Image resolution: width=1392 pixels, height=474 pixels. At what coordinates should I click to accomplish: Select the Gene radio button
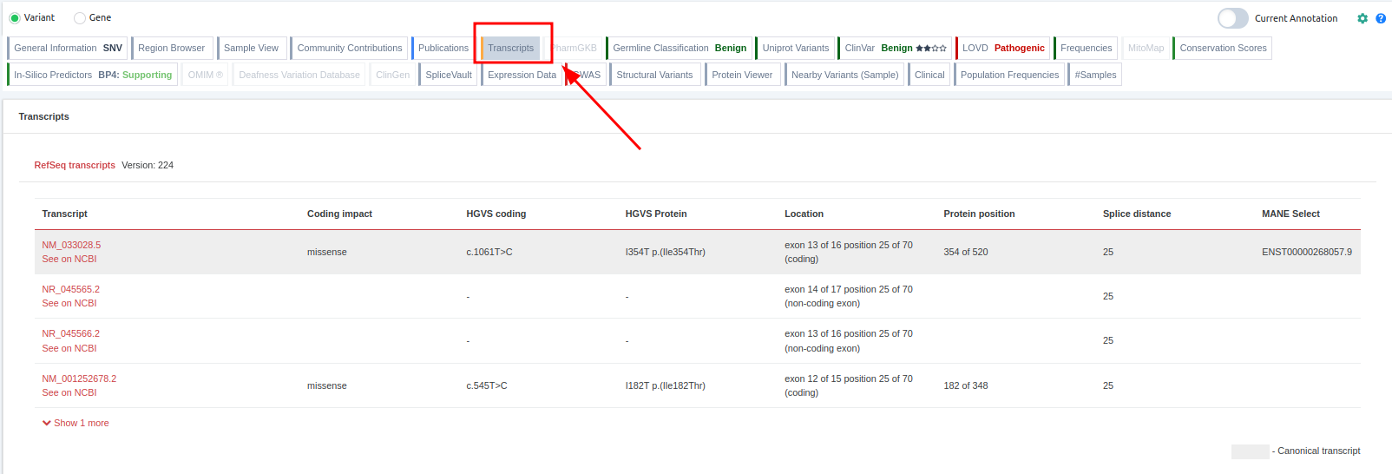[80, 18]
